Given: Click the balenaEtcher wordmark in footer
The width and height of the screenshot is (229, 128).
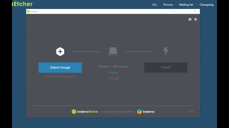Looking at the screenshot, I should [88, 112].
